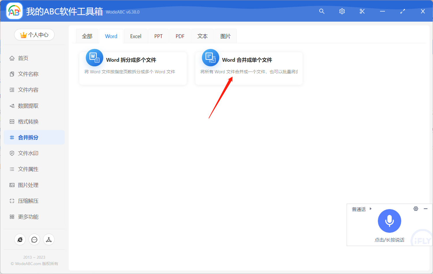
Task: Collapse the voice assistant panel
Action: point(425,209)
